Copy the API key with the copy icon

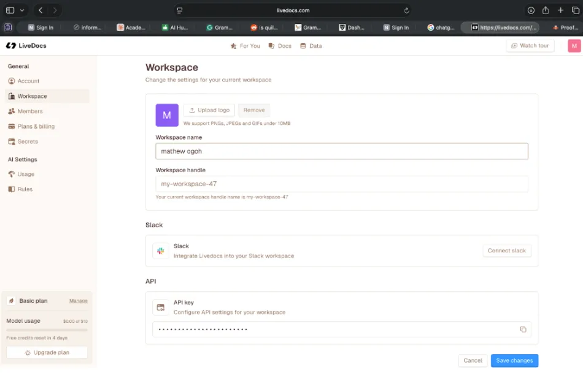tap(523, 330)
